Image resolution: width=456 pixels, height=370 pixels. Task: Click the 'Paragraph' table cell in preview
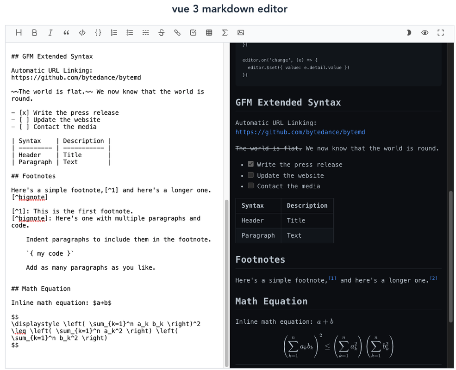pos(258,235)
